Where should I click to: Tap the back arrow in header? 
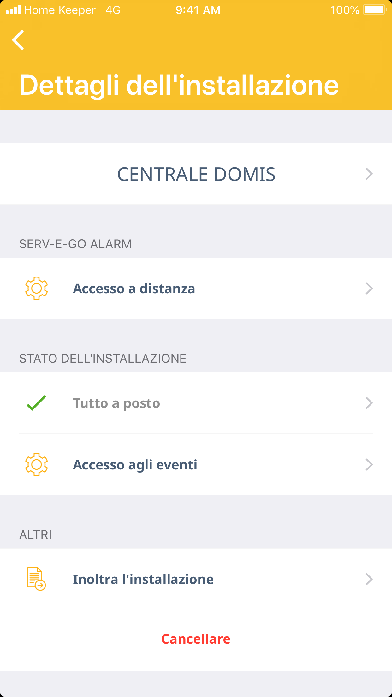18,40
